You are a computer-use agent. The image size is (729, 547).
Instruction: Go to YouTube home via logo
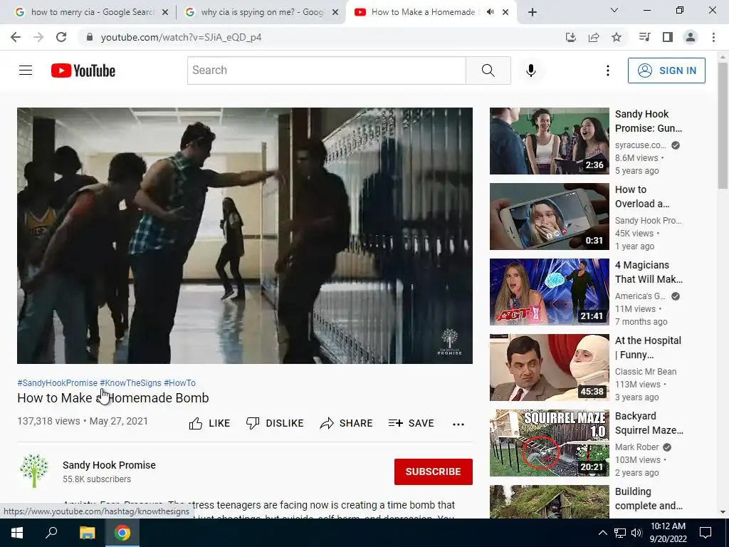click(83, 71)
